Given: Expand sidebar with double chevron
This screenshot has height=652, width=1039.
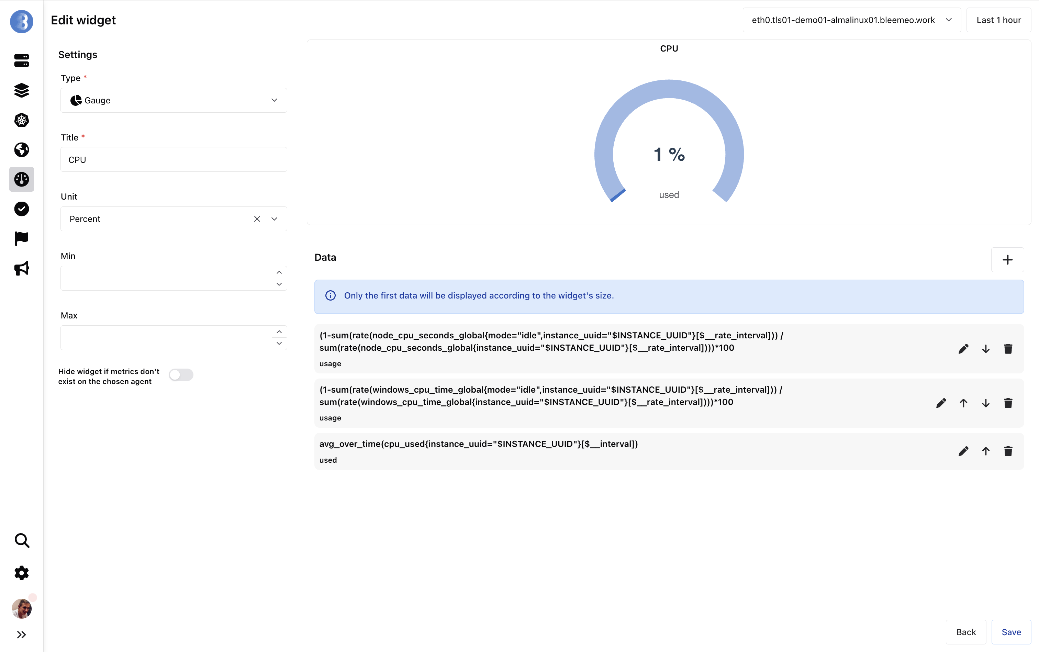Looking at the screenshot, I should pyautogui.click(x=22, y=635).
